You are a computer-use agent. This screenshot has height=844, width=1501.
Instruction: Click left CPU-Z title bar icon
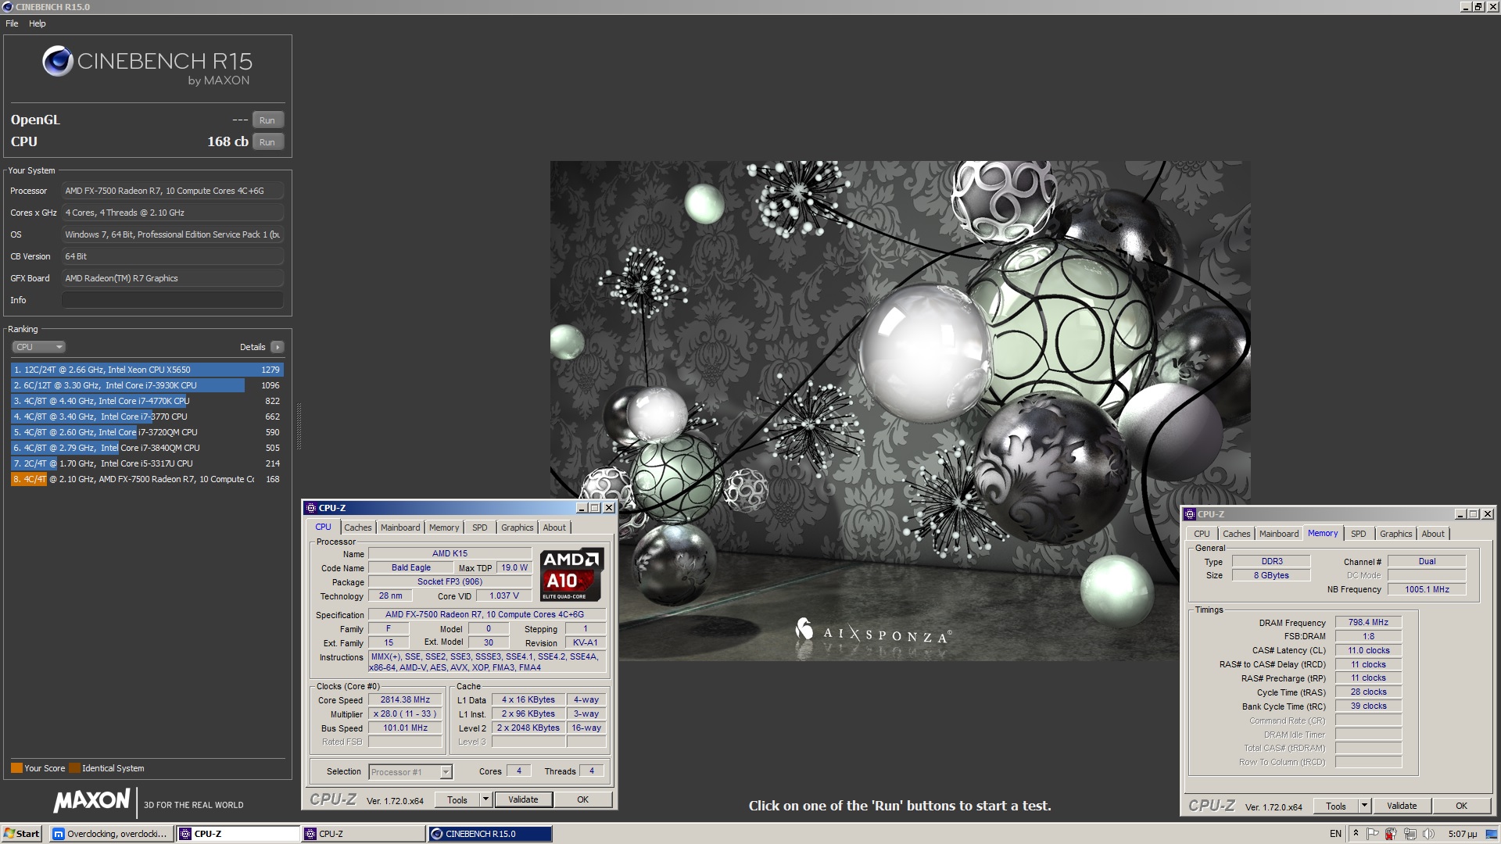tap(311, 508)
